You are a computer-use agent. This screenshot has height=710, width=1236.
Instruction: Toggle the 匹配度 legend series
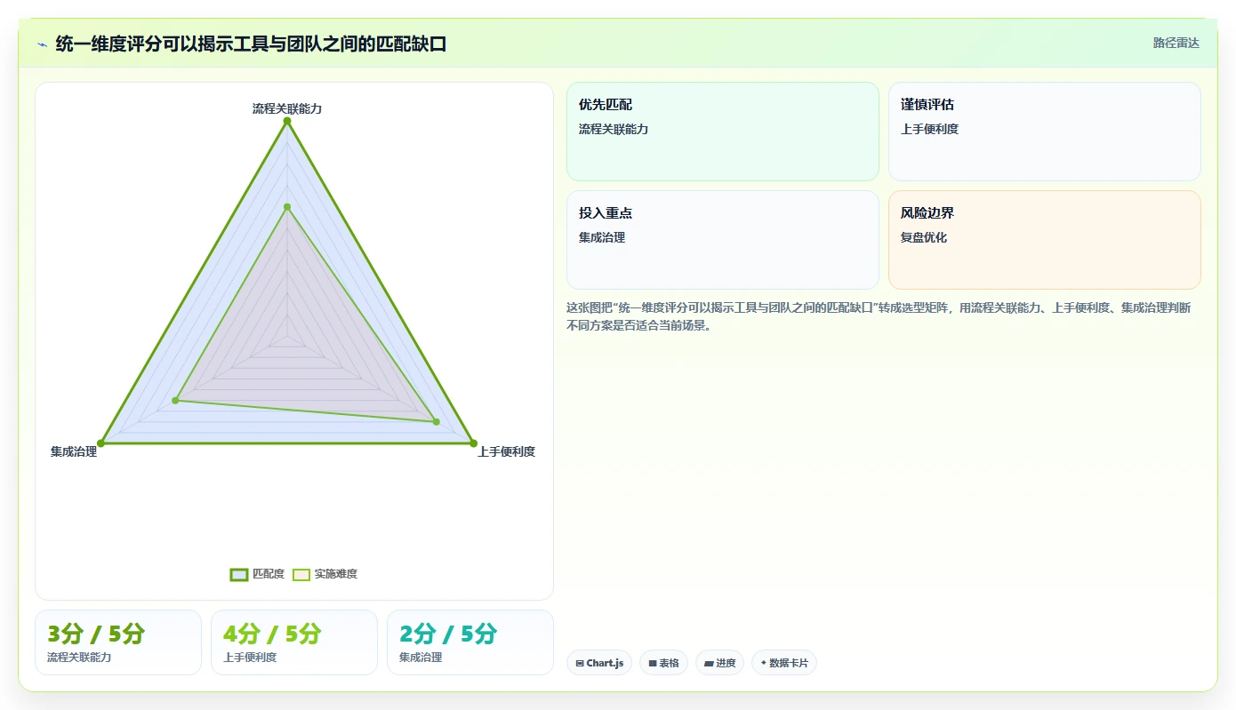pyautogui.click(x=257, y=574)
